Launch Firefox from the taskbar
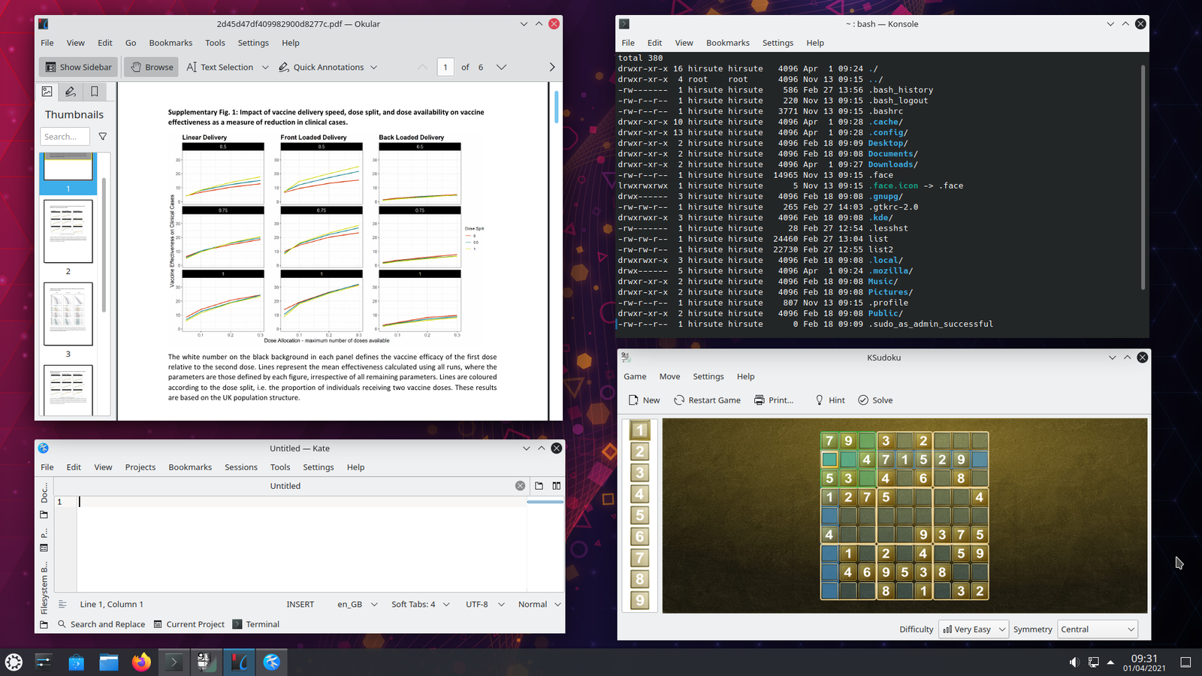The width and height of the screenshot is (1202, 676). click(141, 662)
